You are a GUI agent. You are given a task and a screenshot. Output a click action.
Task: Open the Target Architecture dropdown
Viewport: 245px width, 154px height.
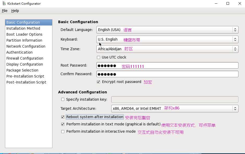(175, 109)
